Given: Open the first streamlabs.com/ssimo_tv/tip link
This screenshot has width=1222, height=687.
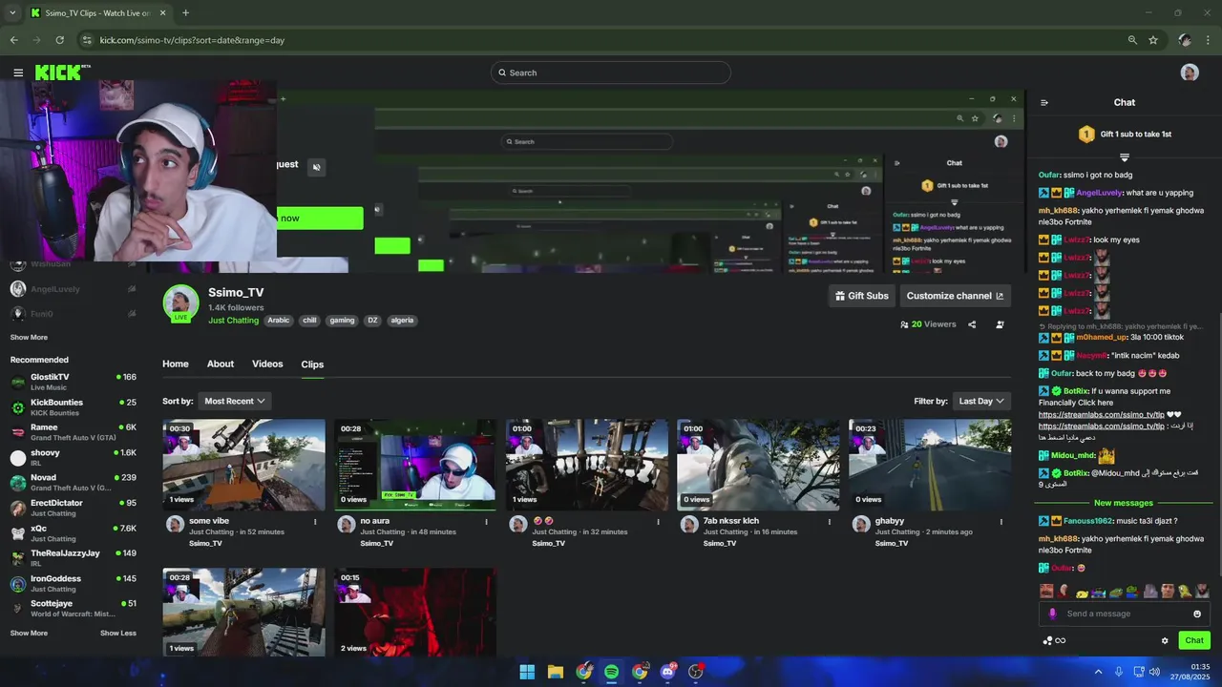Looking at the screenshot, I should click(x=1102, y=415).
